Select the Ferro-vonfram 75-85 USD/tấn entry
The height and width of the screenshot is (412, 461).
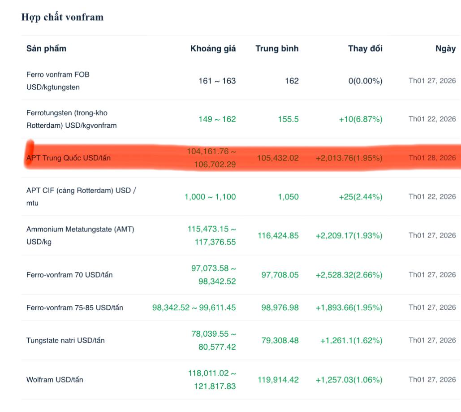coord(75,308)
